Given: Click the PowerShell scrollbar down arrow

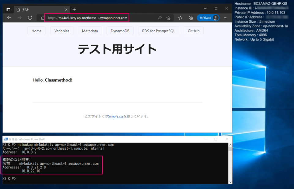Looking at the screenshot, I should point(230,182).
